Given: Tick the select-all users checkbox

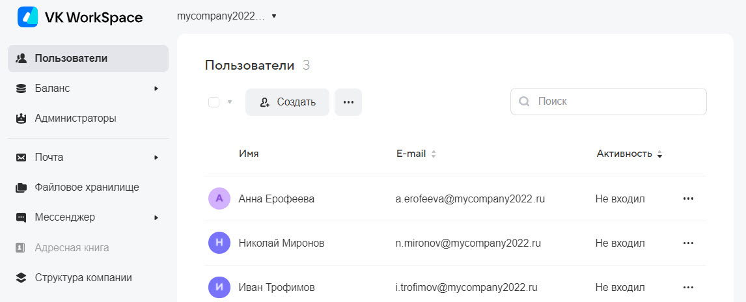Looking at the screenshot, I should tap(214, 102).
